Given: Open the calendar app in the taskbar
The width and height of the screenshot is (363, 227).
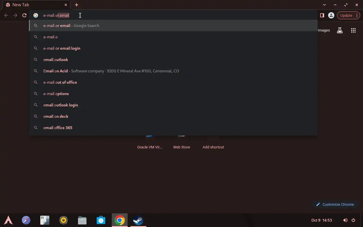Looking at the screenshot, I should [45, 220].
